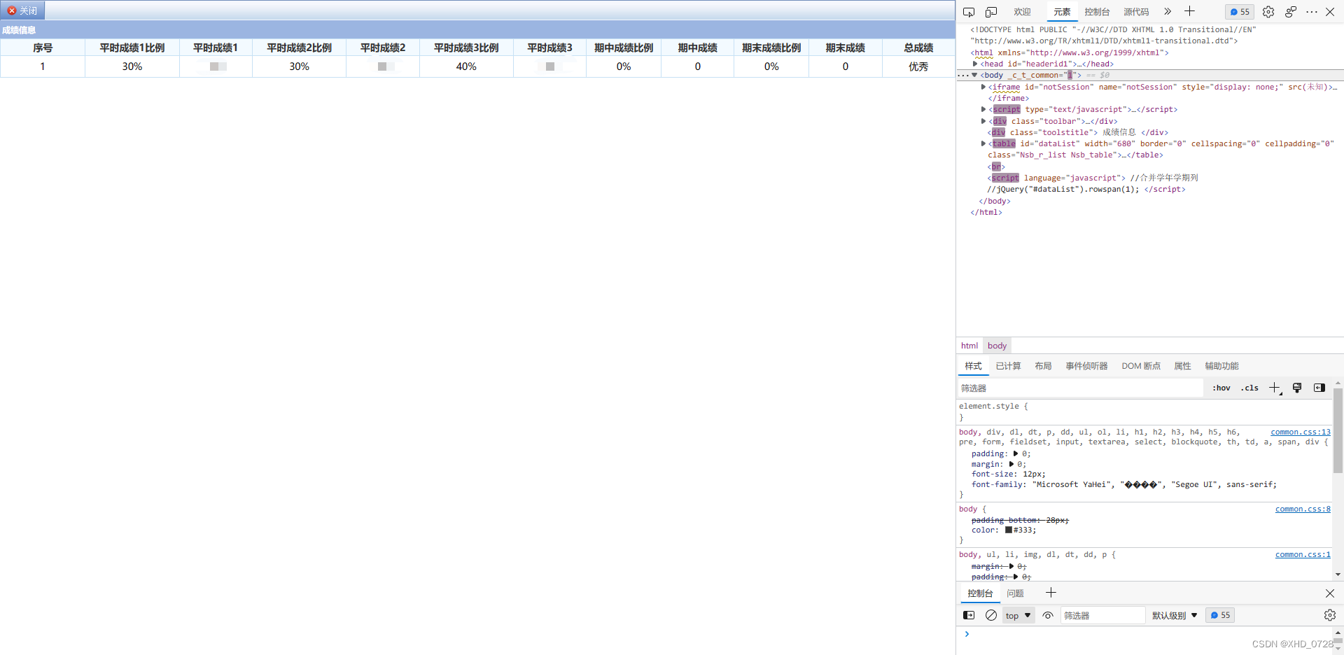Close DevTools with the top X
This screenshot has width=1344, height=655.
pos(1330,12)
